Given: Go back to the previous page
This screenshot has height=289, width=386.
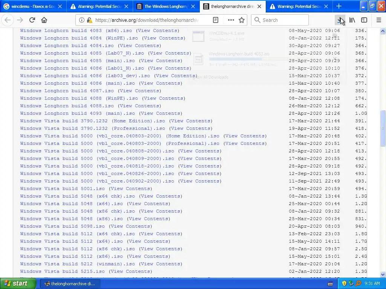Looking at the screenshot, I should pyautogui.click(x=8, y=20).
